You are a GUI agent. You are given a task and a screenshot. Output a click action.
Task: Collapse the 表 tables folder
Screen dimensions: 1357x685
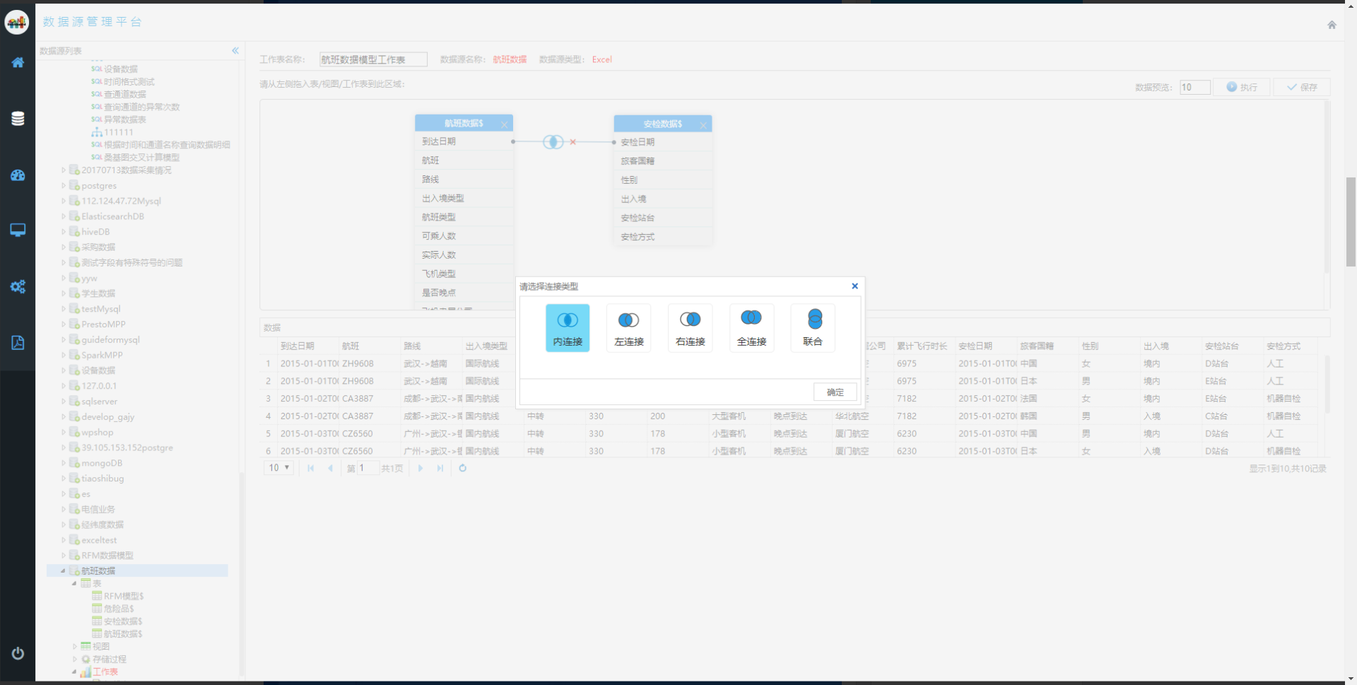click(75, 583)
